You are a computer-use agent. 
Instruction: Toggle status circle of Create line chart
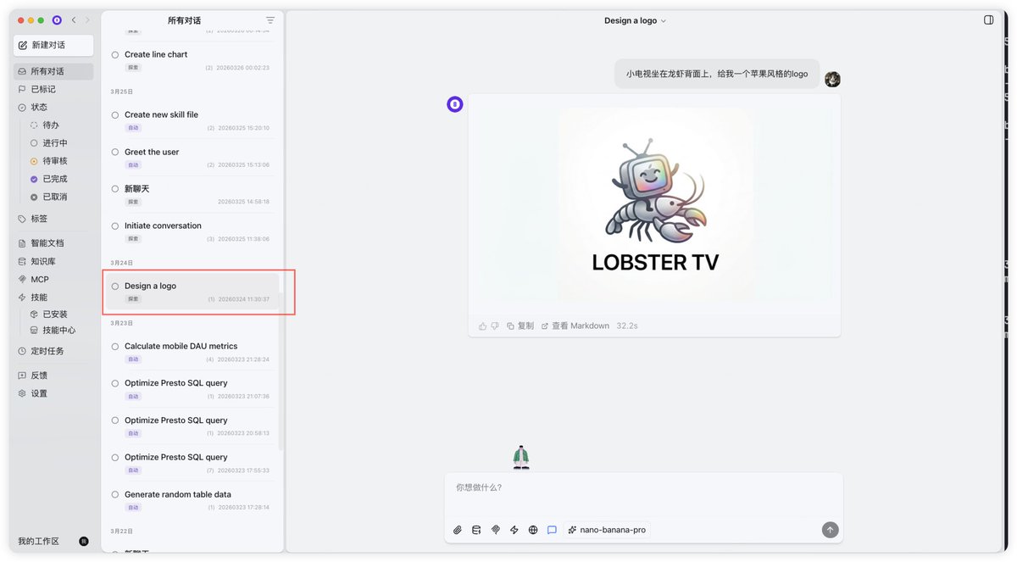point(115,55)
